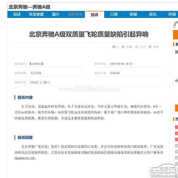Open the 评测 tab
This screenshot has width=178, height=178.
pos(170,15)
